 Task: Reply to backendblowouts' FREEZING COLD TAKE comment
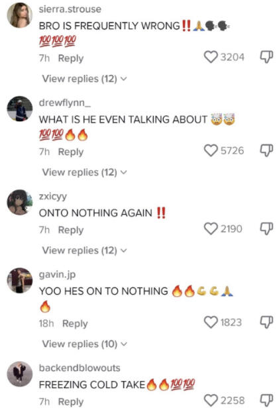click(71, 402)
